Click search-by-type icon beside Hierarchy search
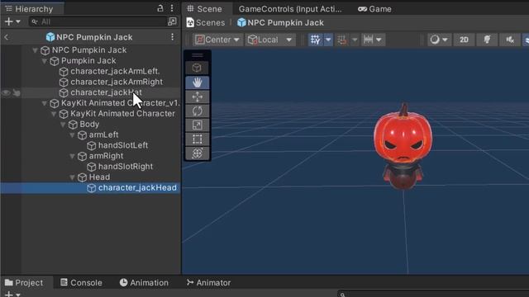This screenshot has width=529, height=297. (x=172, y=21)
